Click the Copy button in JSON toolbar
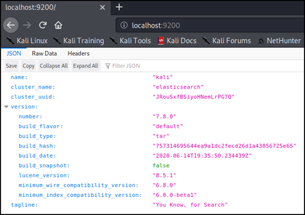Viewport: 305px width, 215px height. [x=29, y=66]
